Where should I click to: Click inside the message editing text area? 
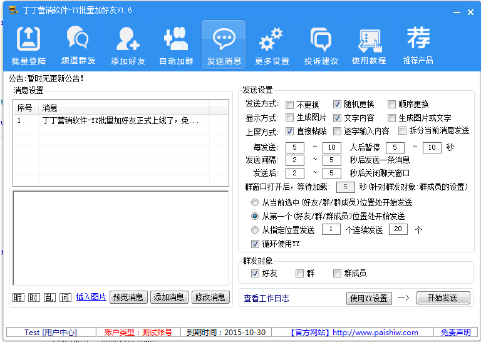120,238
